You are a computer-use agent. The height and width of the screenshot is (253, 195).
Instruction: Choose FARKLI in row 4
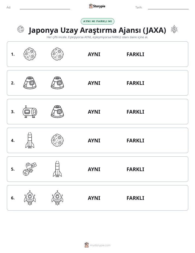coord(135,140)
